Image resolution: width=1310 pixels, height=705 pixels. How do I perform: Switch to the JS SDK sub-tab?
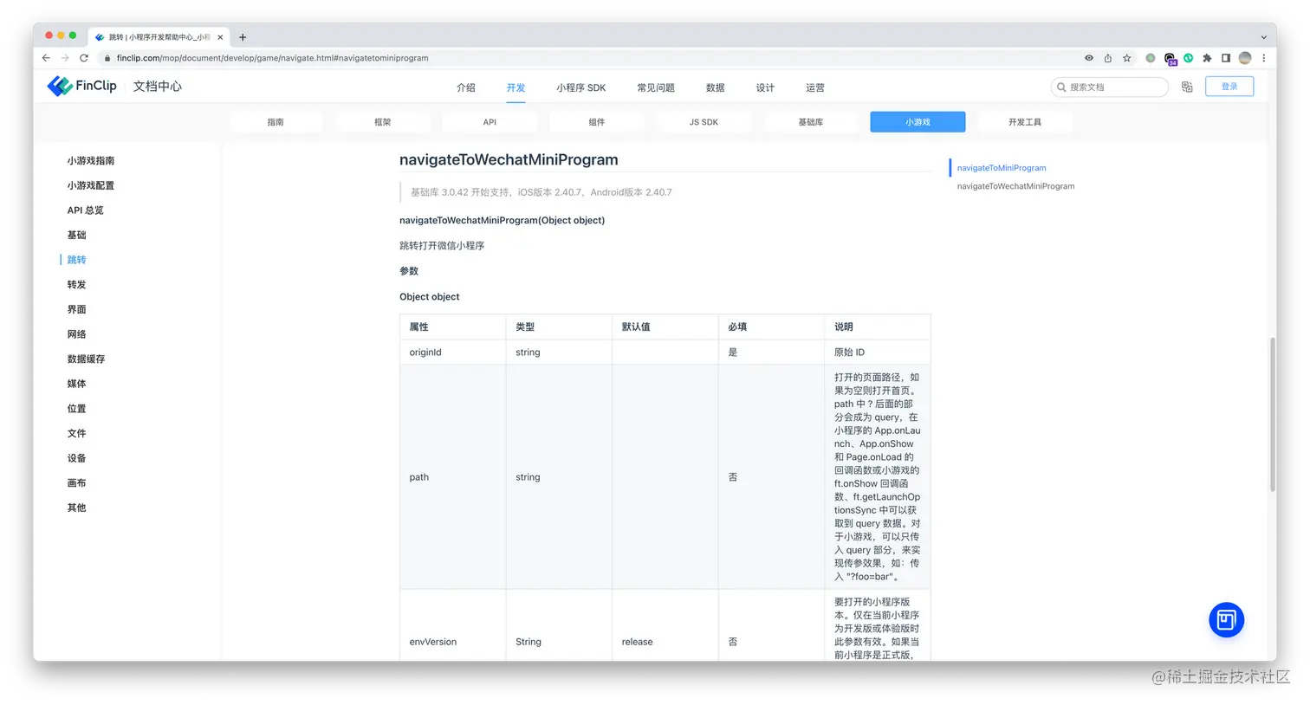pos(704,122)
